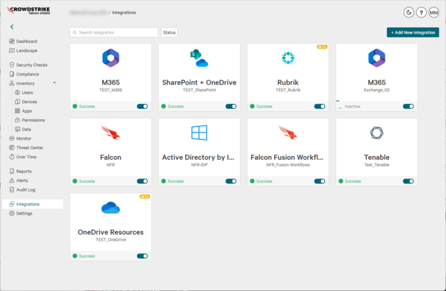Click the Add New Integration button

pos(413,32)
